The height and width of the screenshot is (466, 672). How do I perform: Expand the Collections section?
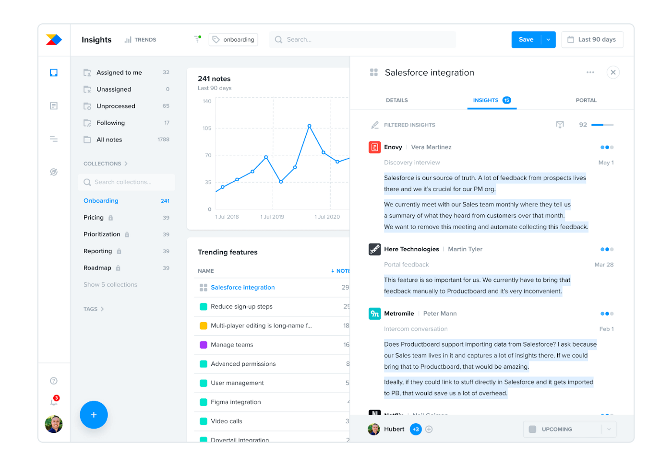[106, 163]
